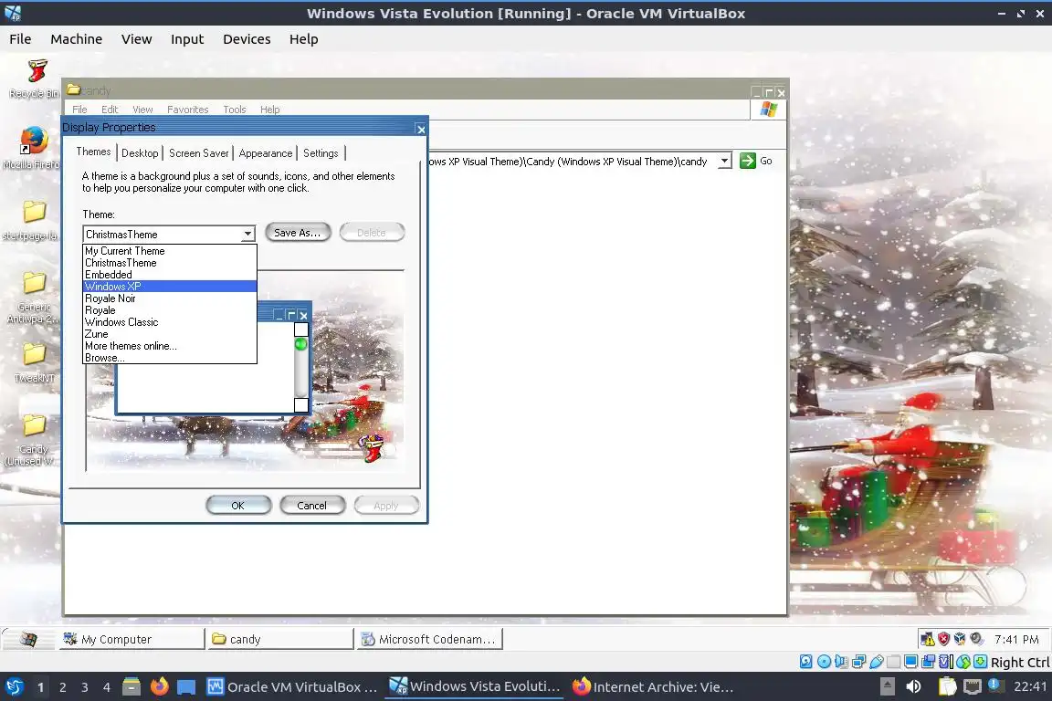Click the Windows flag logo in candy window

point(768,110)
